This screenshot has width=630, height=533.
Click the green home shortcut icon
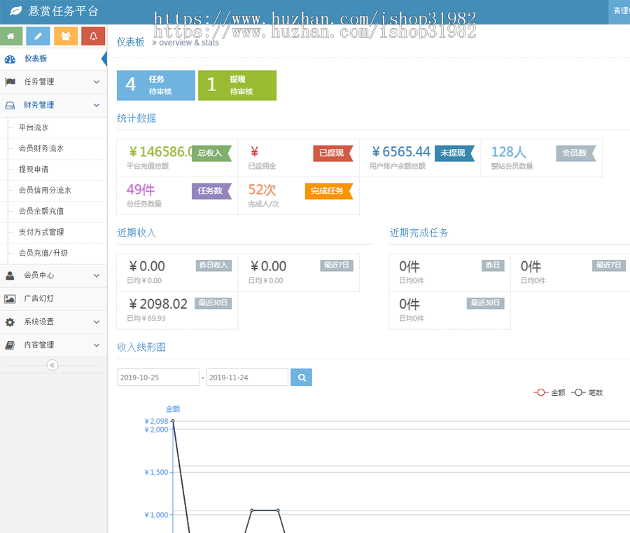[x=13, y=36]
